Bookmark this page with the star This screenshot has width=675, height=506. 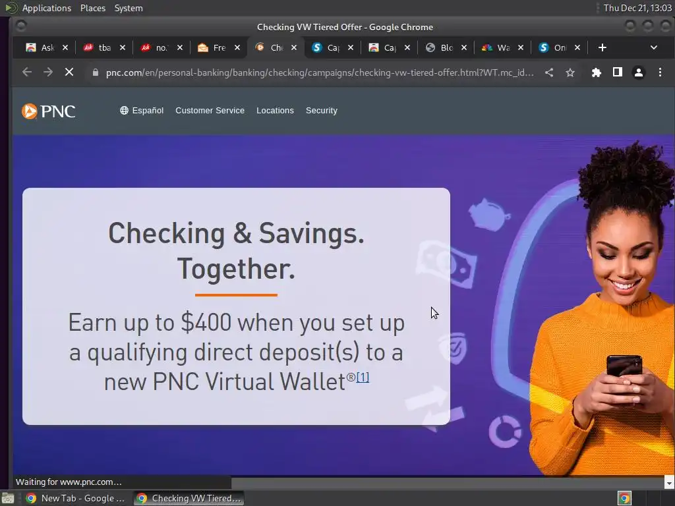coord(570,72)
